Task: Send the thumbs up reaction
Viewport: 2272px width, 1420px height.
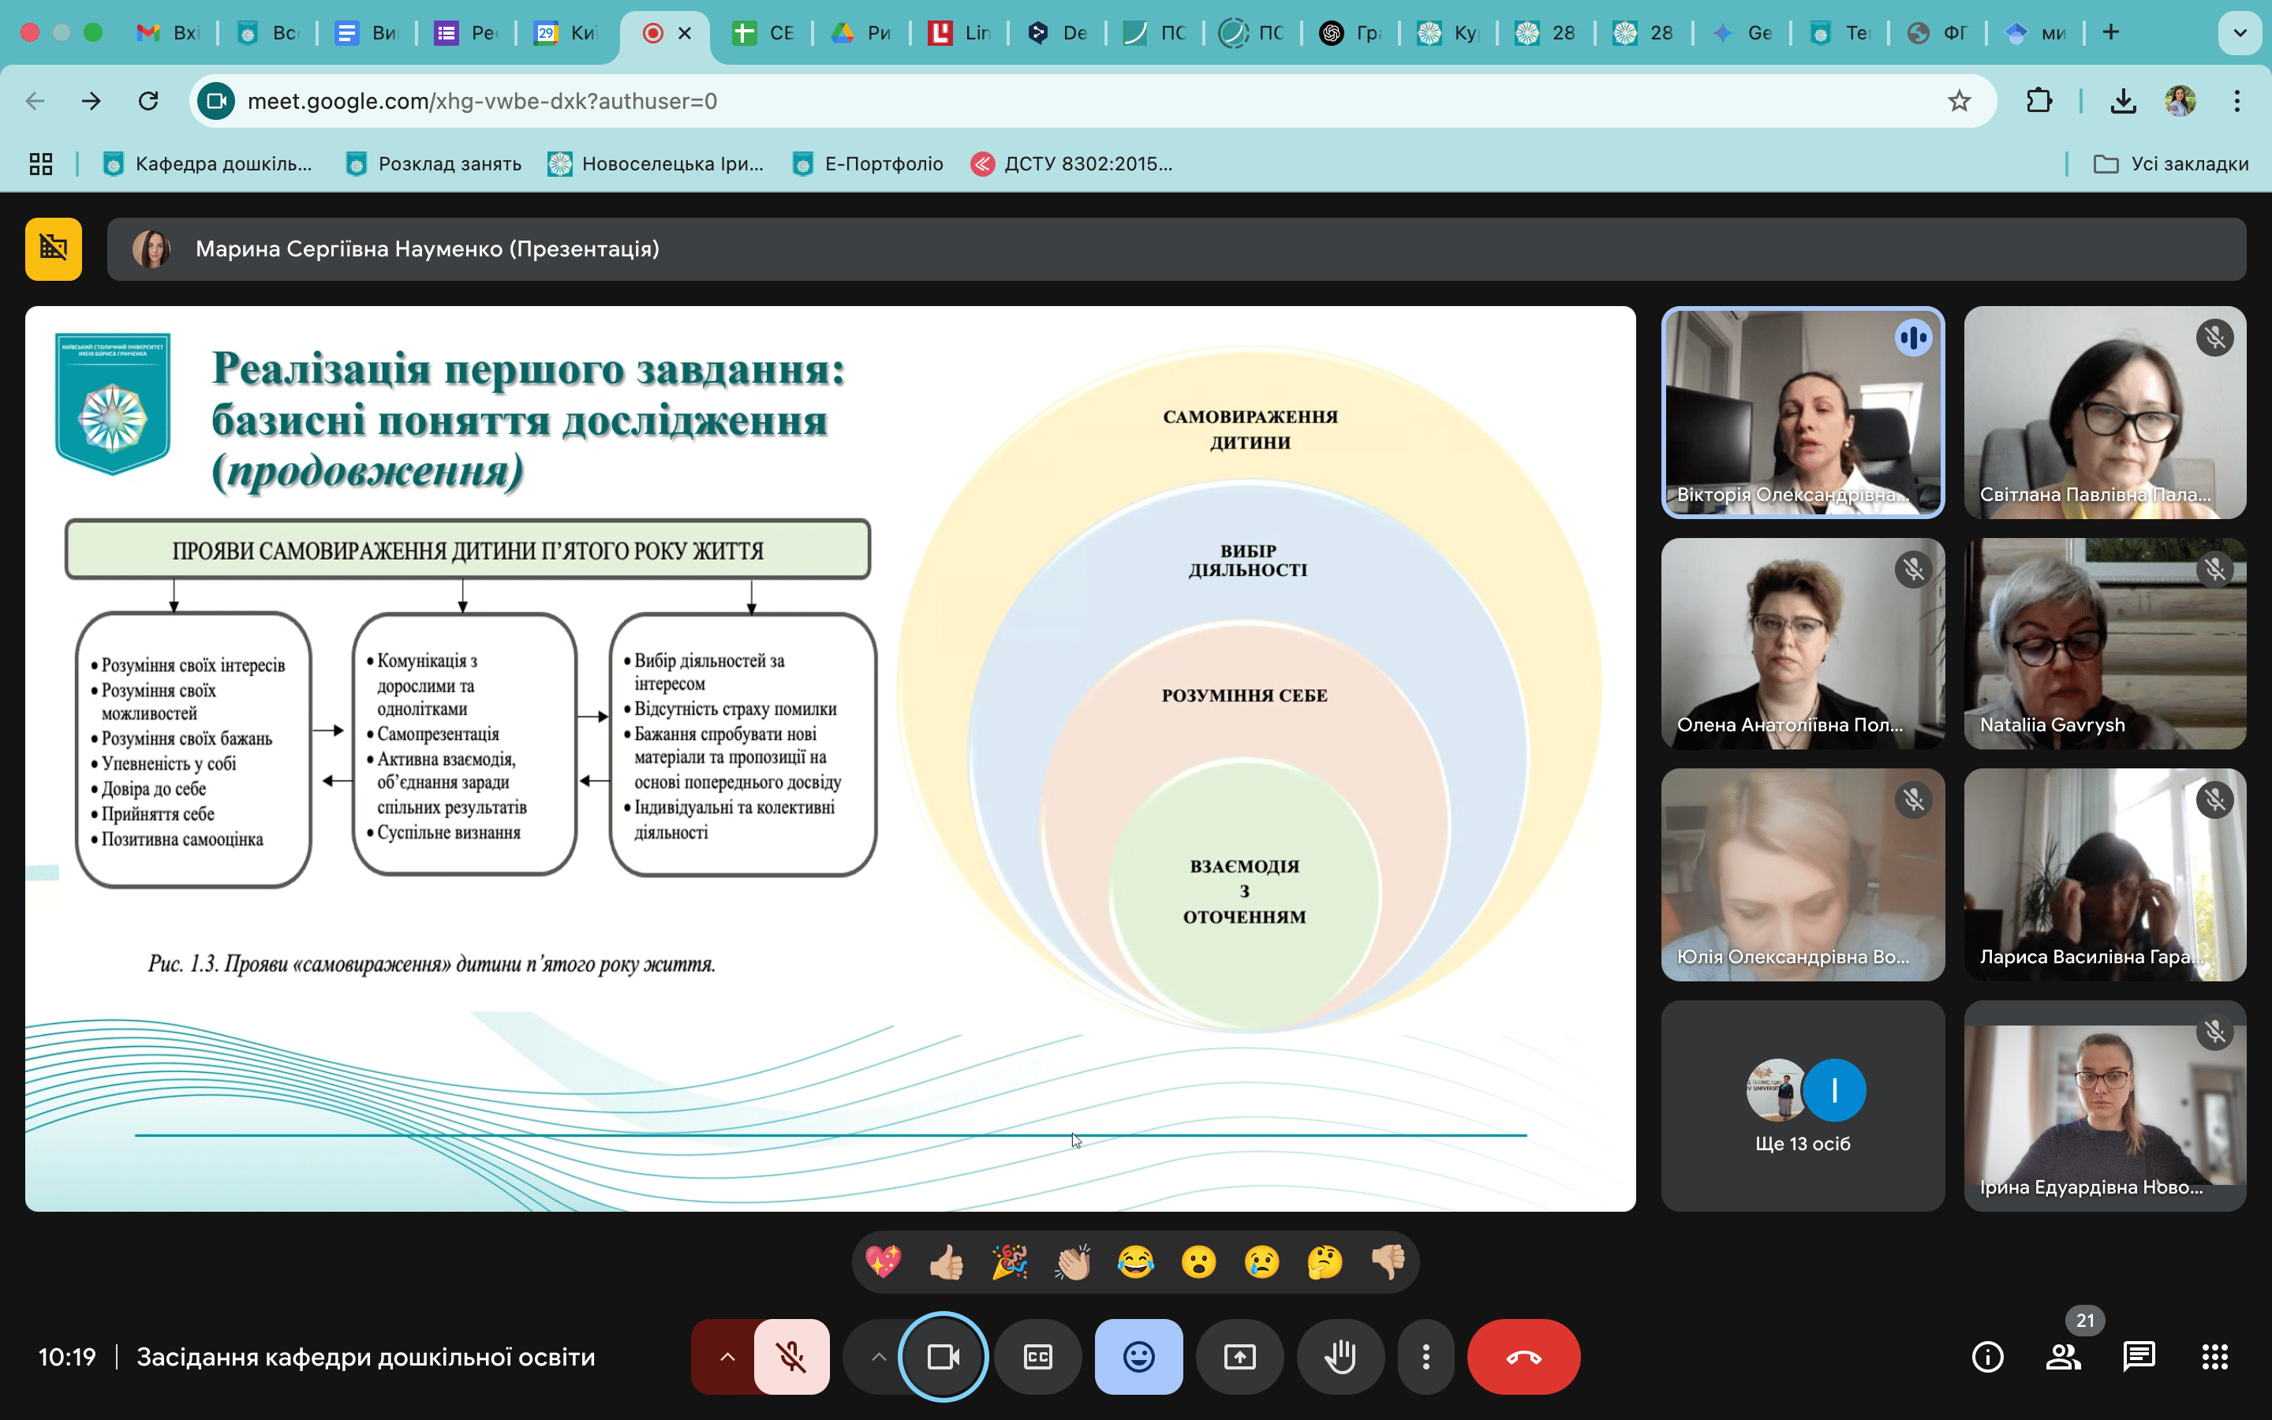Action: (947, 1261)
